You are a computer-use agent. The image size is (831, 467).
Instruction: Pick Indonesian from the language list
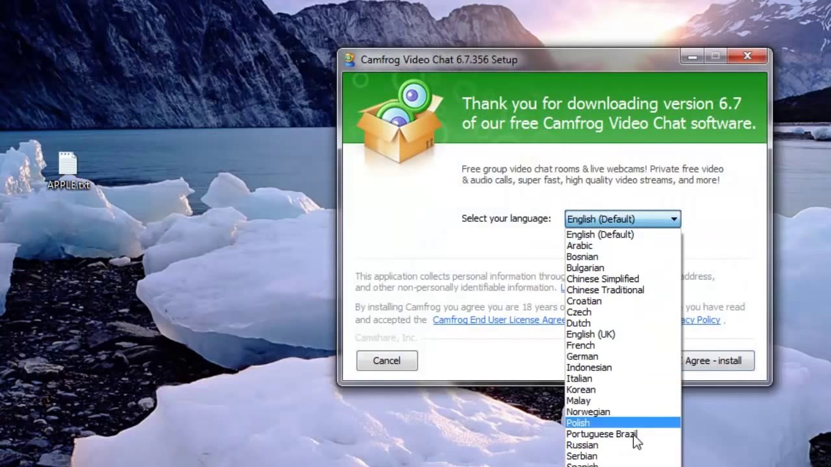tap(623, 367)
